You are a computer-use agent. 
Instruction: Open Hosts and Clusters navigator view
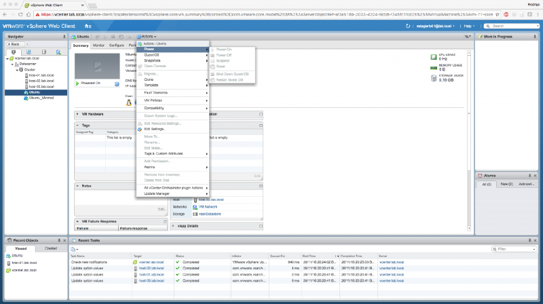pos(14,52)
